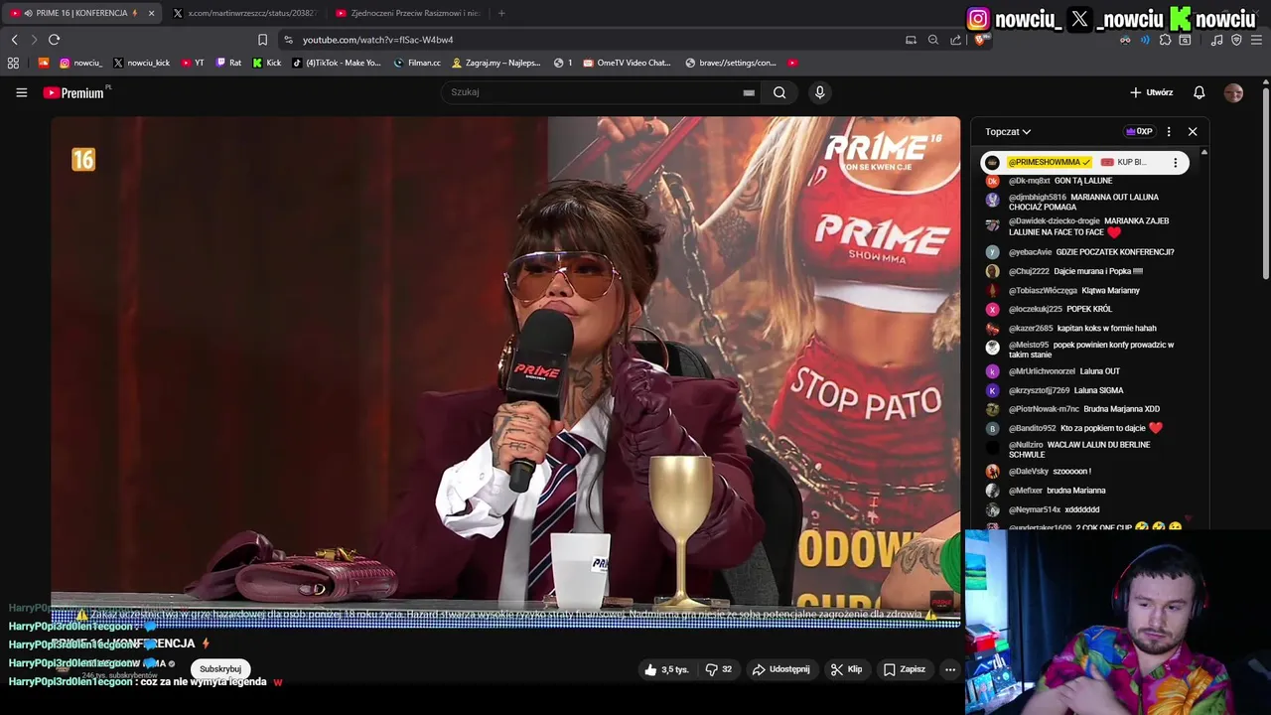
Task: Open the 0XP crown badge
Action: pyautogui.click(x=1139, y=131)
